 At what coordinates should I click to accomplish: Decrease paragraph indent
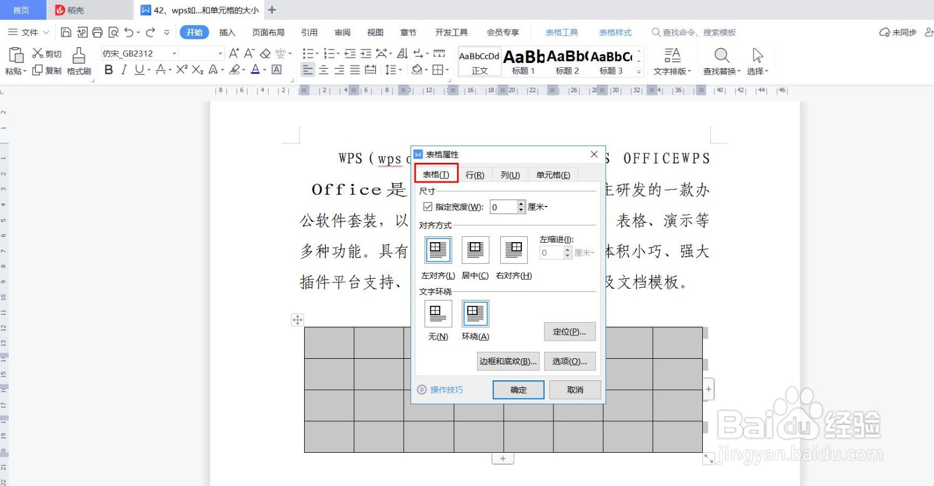click(350, 53)
